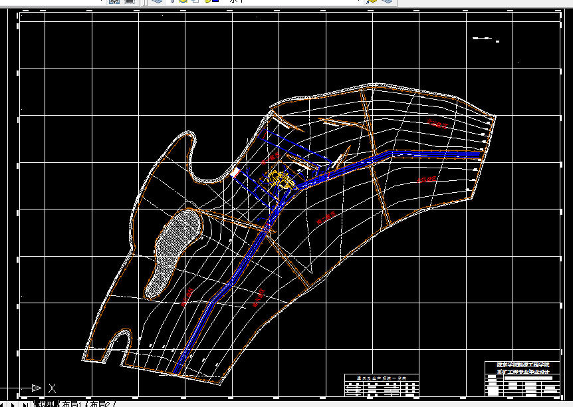The width and height of the screenshot is (573, 407).
Task: Click the next layout tab arrow
Action: pyautogui.click(x=13, y=404)
